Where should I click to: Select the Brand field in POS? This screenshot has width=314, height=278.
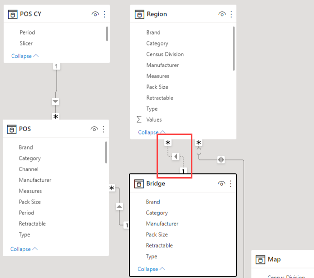pos(26,147)
